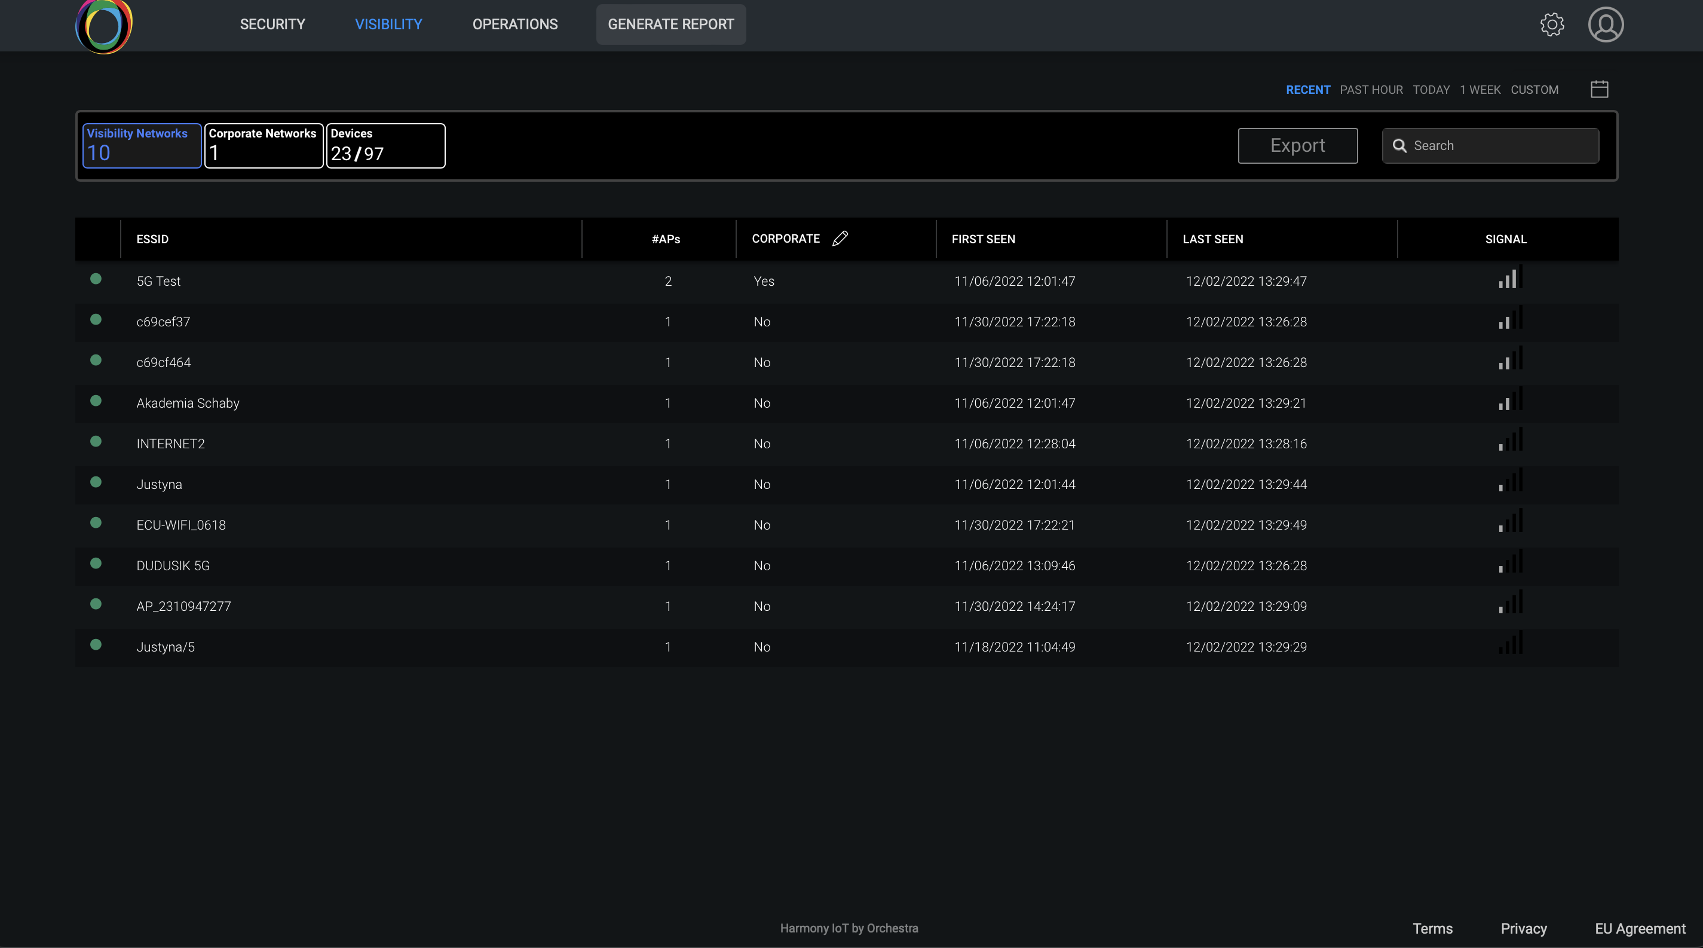Select the ECU-WIFI_0618 network name
The width and height of the screenshot is (1703, 948).
pos(181,525)
